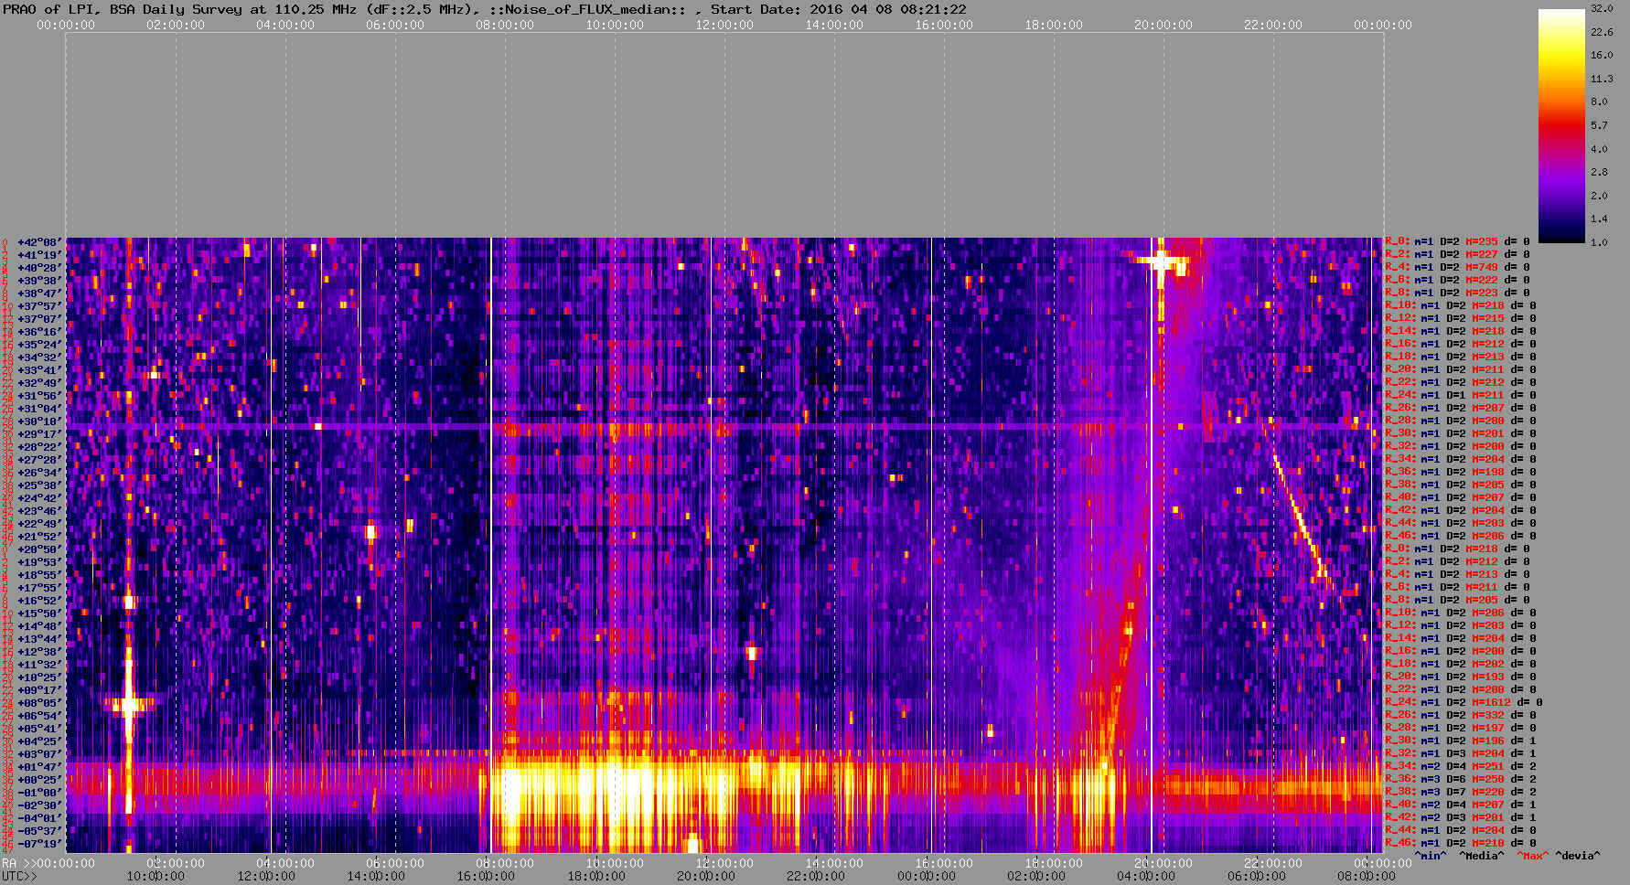1630x885 pixels.
Task: Click the color scale bar gradient
Action: (x=1561, y=125)
